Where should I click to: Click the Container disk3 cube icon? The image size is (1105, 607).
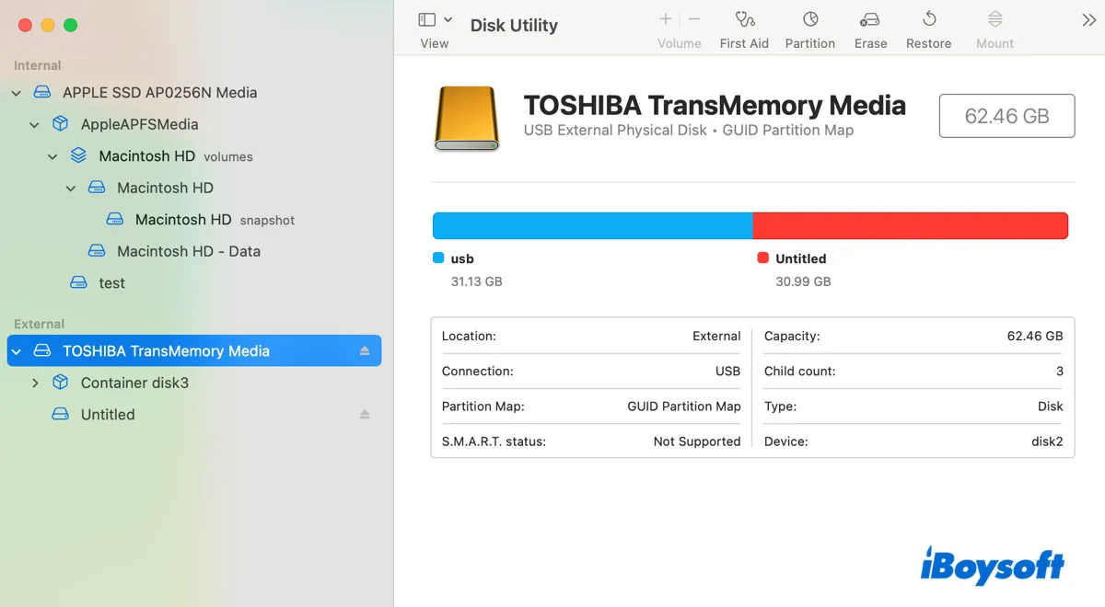[x=60, y=383]
